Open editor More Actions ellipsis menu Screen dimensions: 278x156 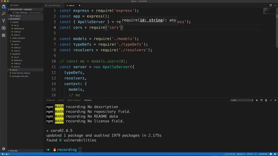pyautogui.click(x=275, y=5)
